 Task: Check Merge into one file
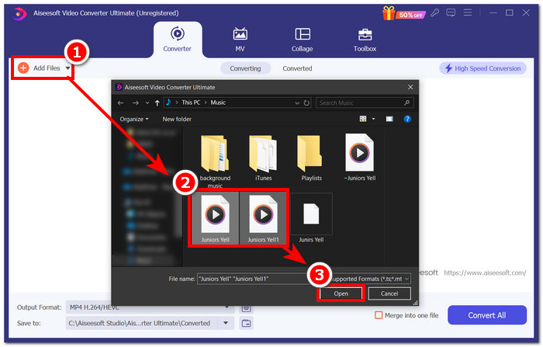pyautogui.click(x=379, y=315)
